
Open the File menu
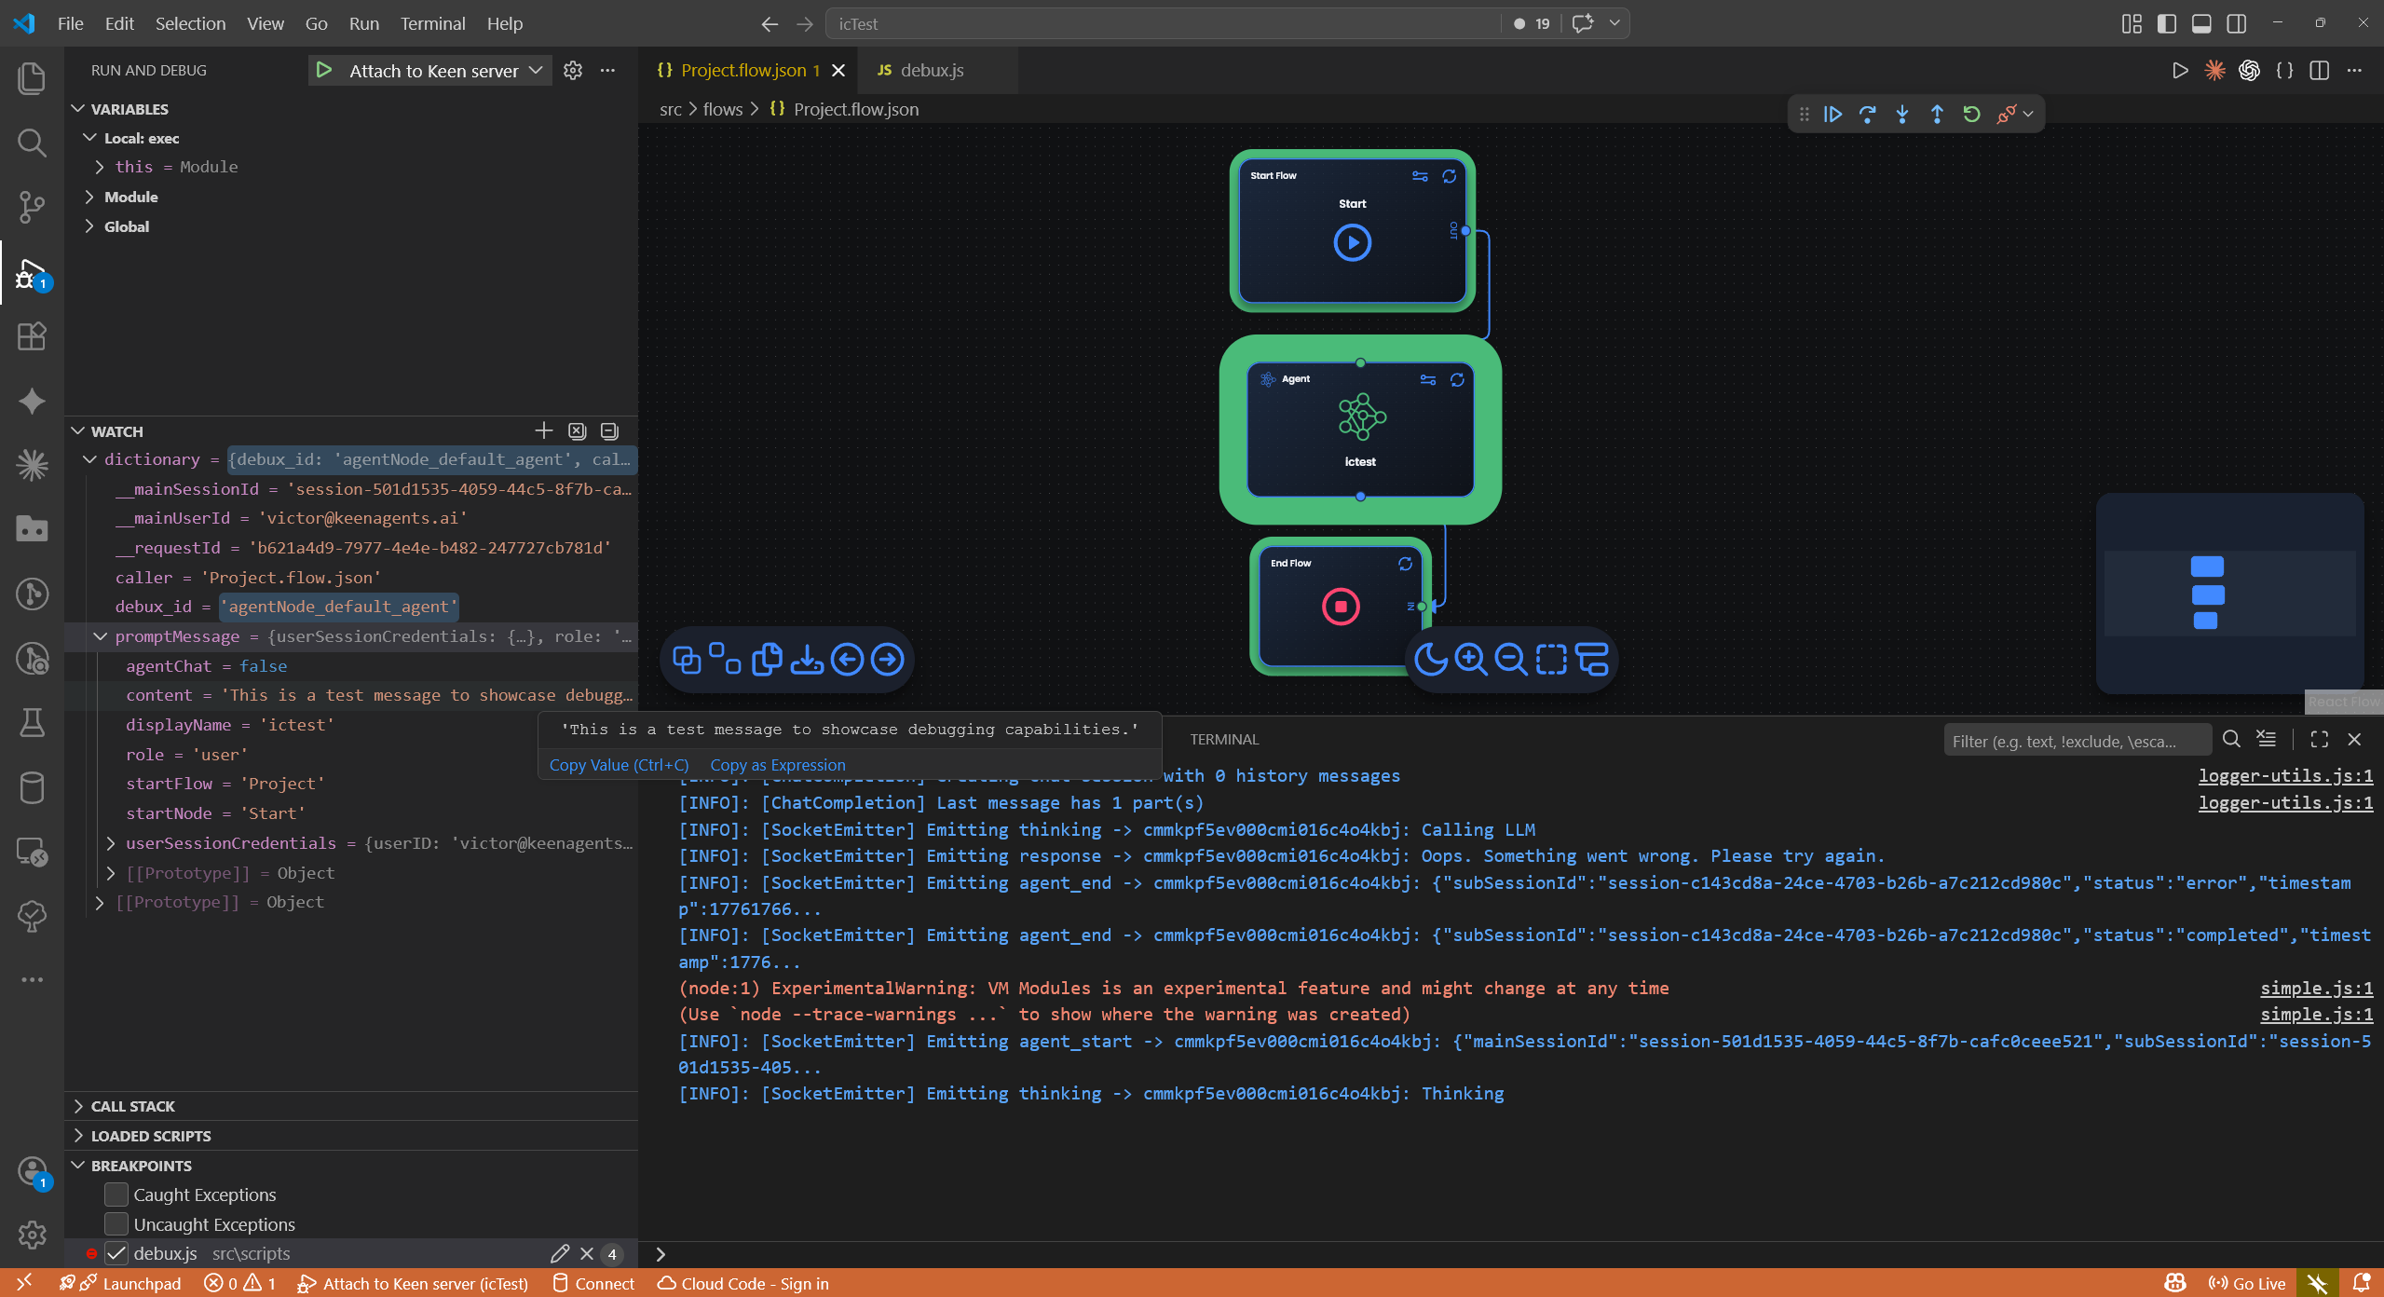[70, 23]
